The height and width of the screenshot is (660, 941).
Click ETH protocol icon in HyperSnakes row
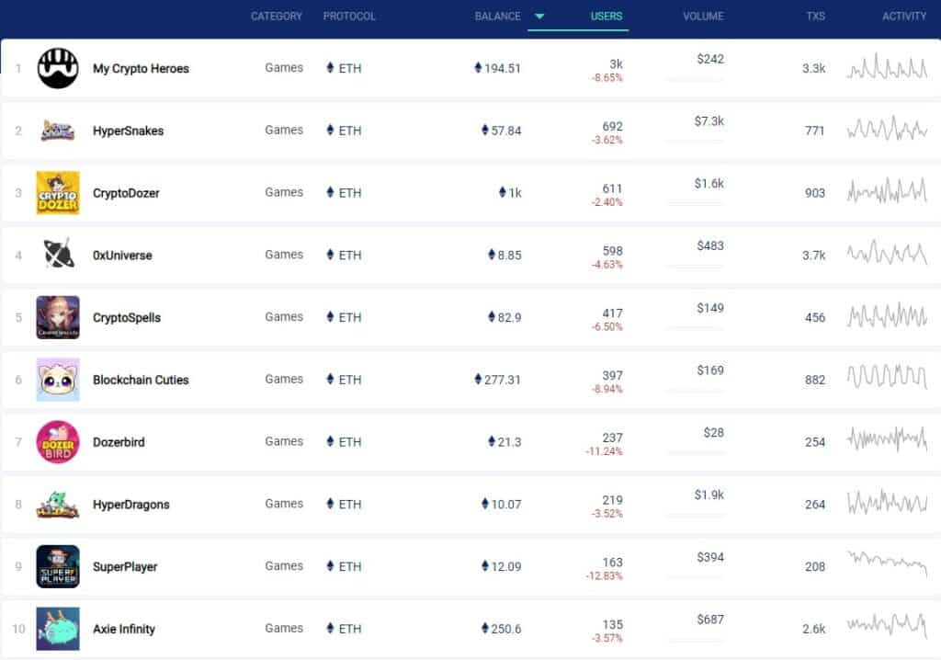(330, 130)
